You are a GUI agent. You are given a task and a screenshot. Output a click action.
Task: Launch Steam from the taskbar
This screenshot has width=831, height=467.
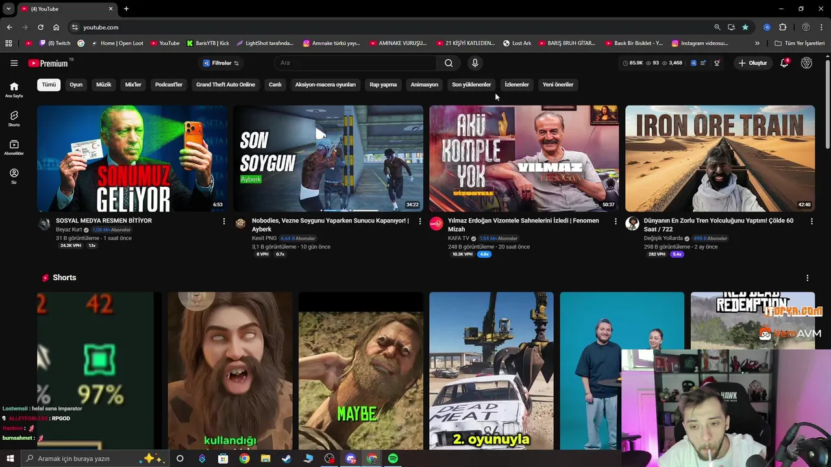pos(286,459)
